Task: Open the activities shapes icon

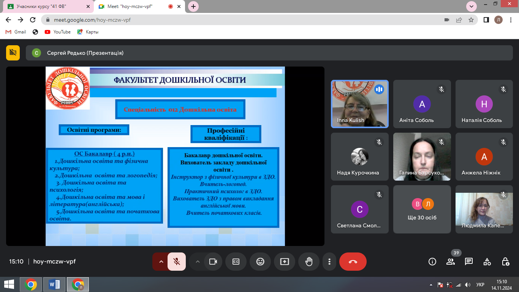Action: click(x=487, y=262)
